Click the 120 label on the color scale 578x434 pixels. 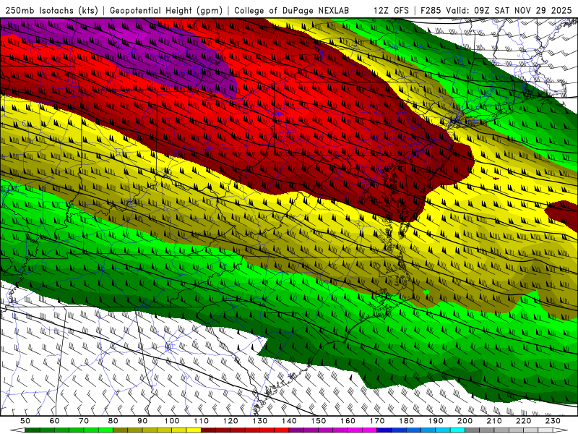coord(230,421)
